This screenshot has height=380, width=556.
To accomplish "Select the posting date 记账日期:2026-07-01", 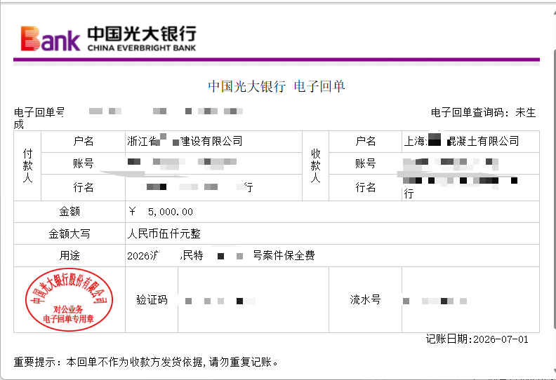I will [477, 339].
